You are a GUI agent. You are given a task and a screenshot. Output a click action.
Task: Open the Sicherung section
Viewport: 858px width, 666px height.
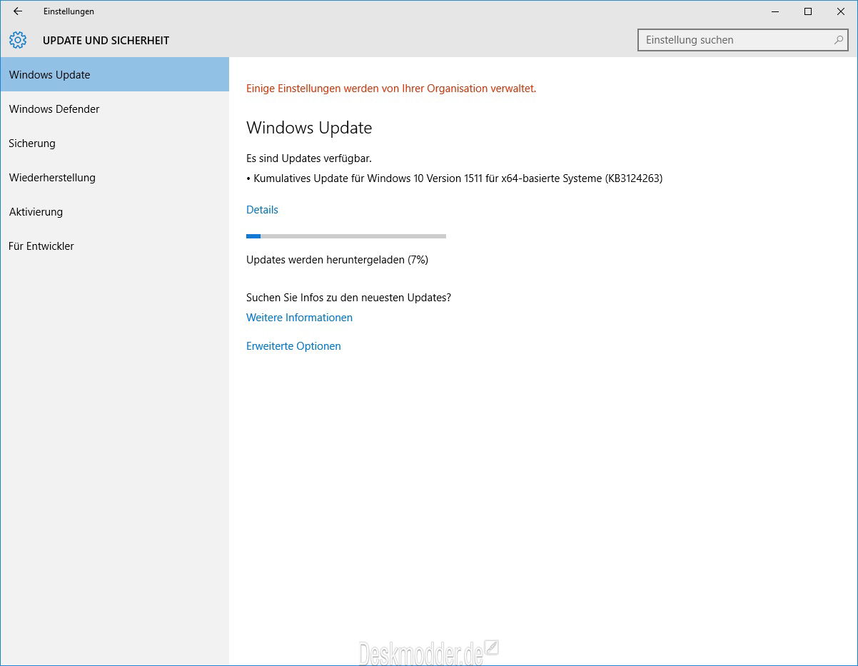(114, 143)
